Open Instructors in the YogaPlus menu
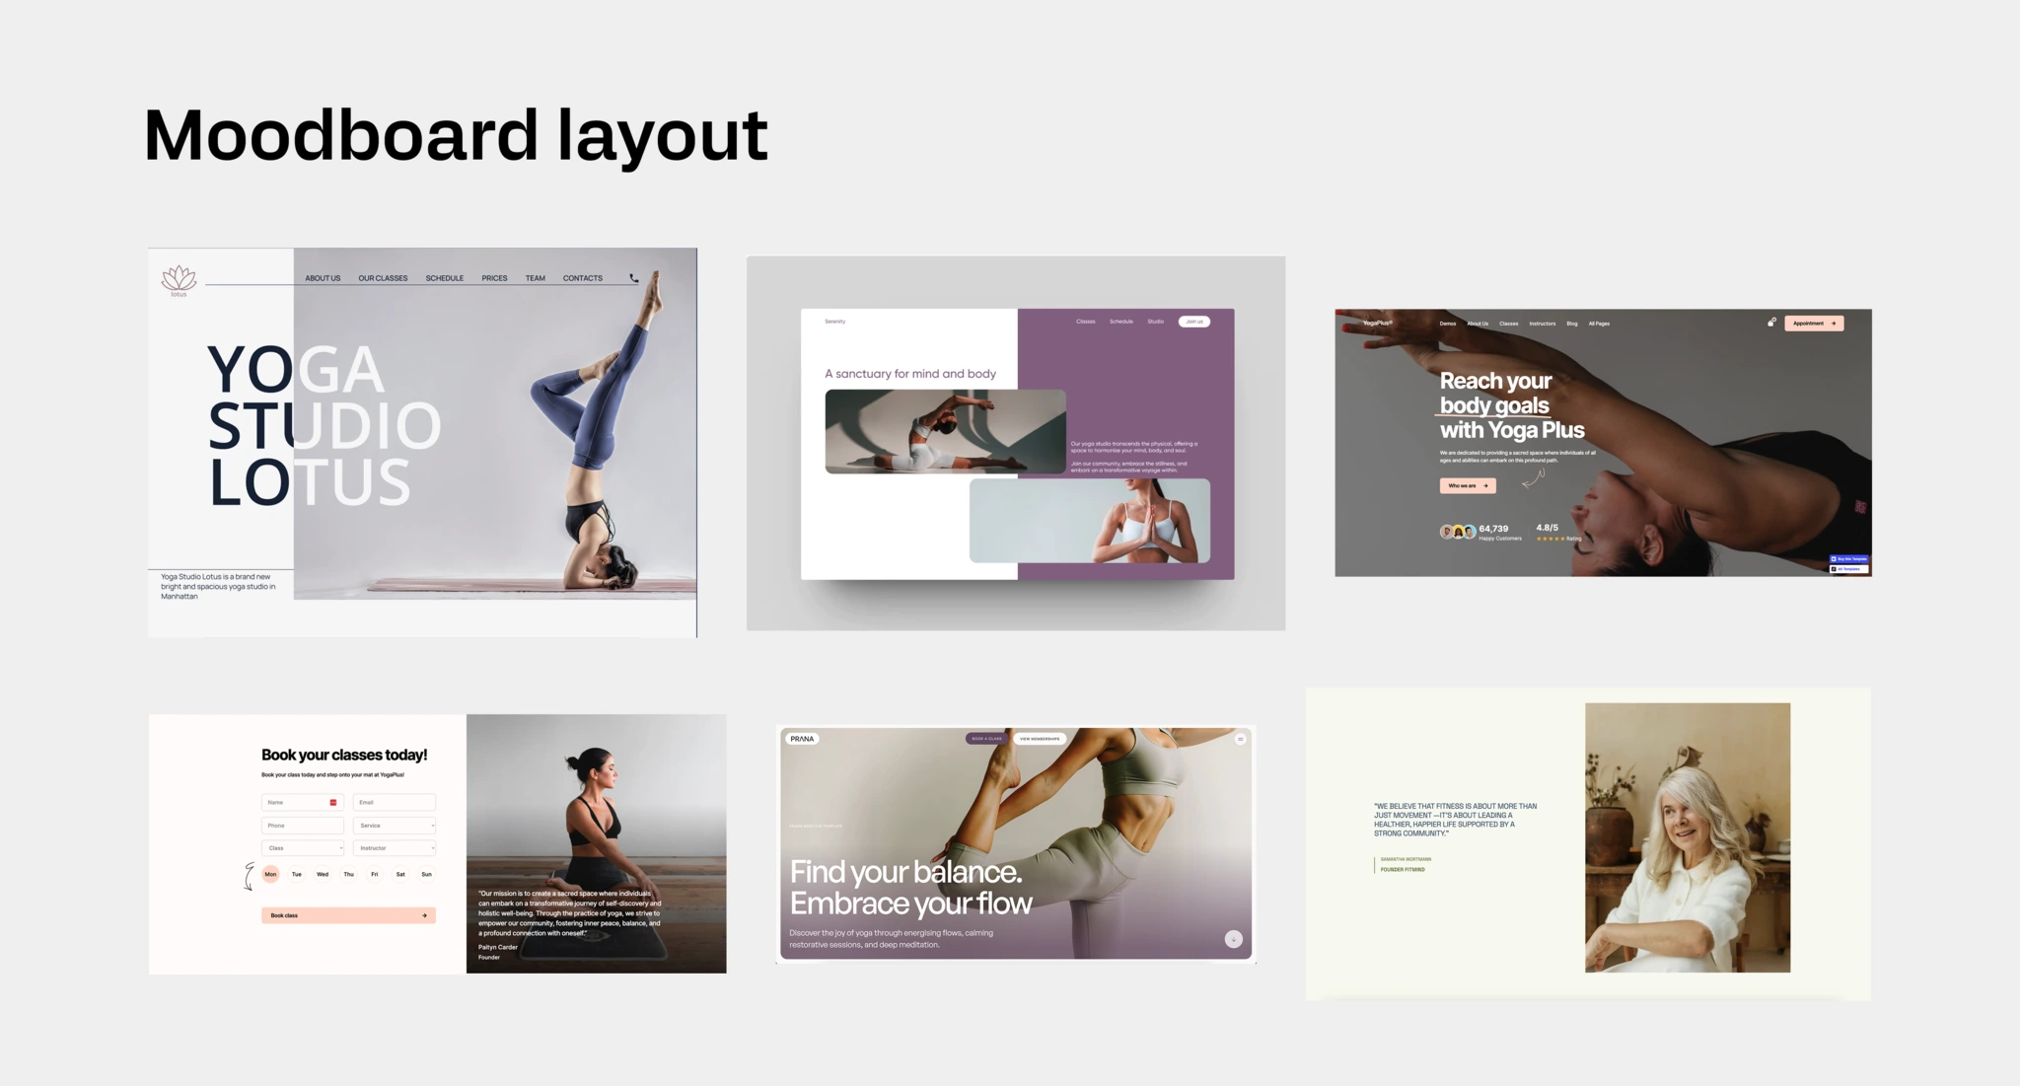 (x=1542, y=324)
